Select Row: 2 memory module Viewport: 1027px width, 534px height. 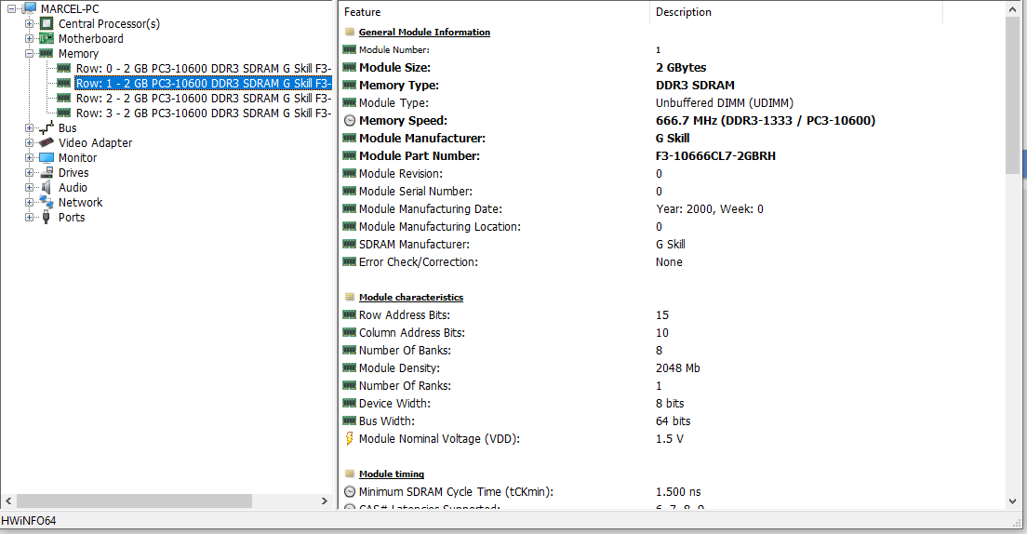[204, 99]
